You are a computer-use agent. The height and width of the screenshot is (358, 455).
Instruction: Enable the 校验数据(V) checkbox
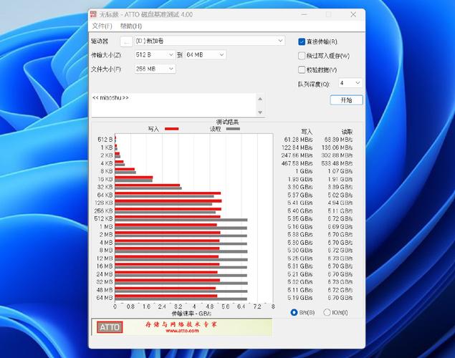[x=302, y=69]
